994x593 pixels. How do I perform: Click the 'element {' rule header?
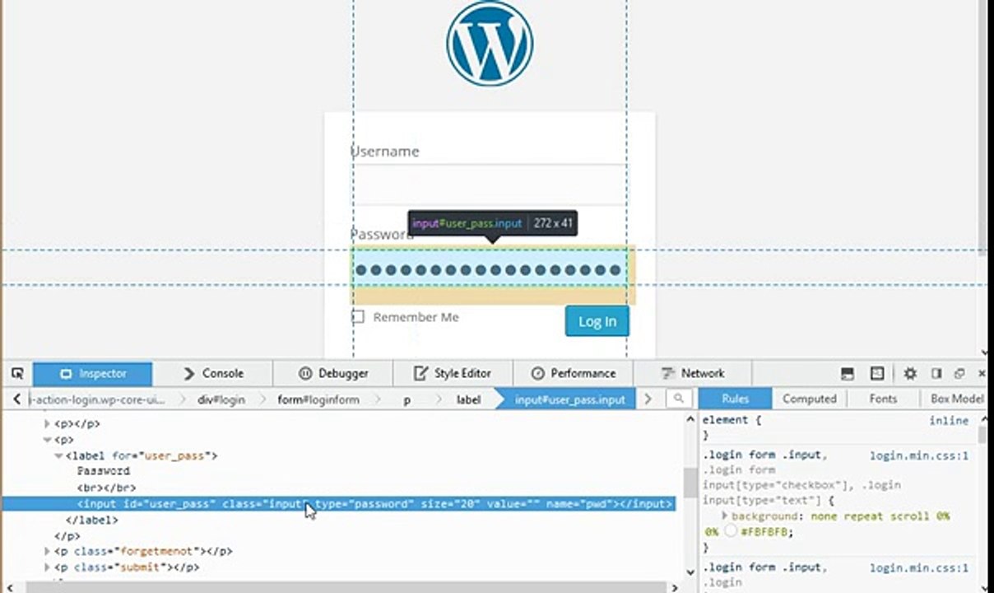732,420
